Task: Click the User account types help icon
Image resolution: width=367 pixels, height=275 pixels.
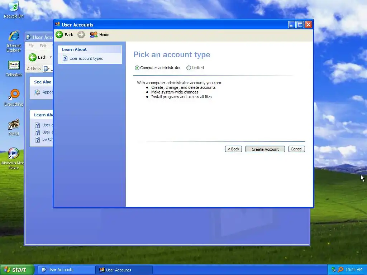Action: pyautogui.click(x=65, y=58)
